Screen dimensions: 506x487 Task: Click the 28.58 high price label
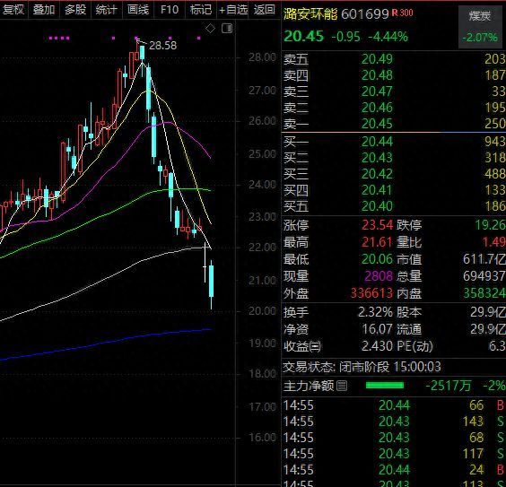(x=163, y=46)
